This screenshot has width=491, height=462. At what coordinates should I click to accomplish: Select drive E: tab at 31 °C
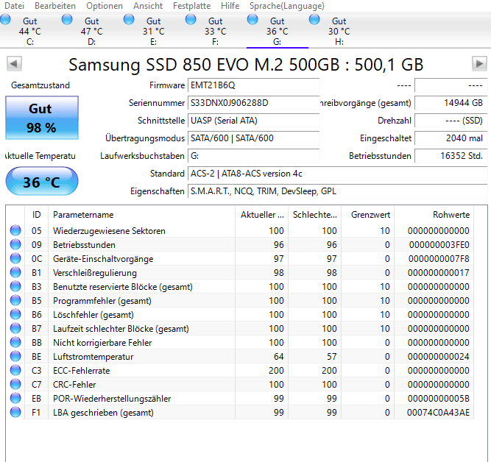[x=153, y=32]
